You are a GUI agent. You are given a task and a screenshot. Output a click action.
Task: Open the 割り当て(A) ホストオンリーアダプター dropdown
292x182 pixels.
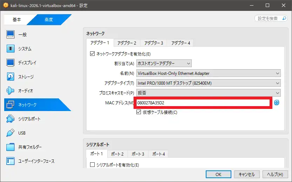(x=164, y=64)
